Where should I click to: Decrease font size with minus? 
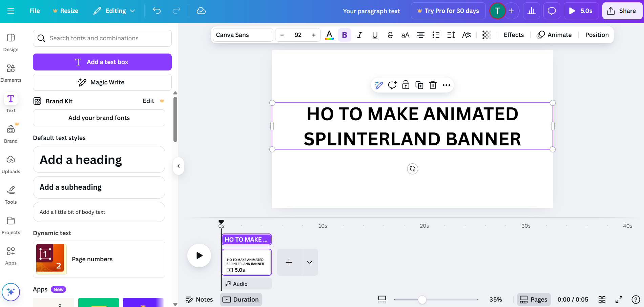tap(282, 35)
